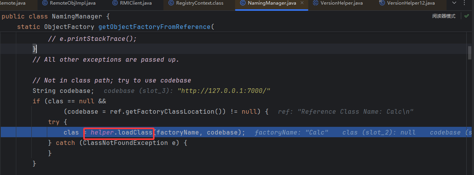
Task: Click the inline factoryName: "Calc" debug value
Action: click(x=291, y=132)
